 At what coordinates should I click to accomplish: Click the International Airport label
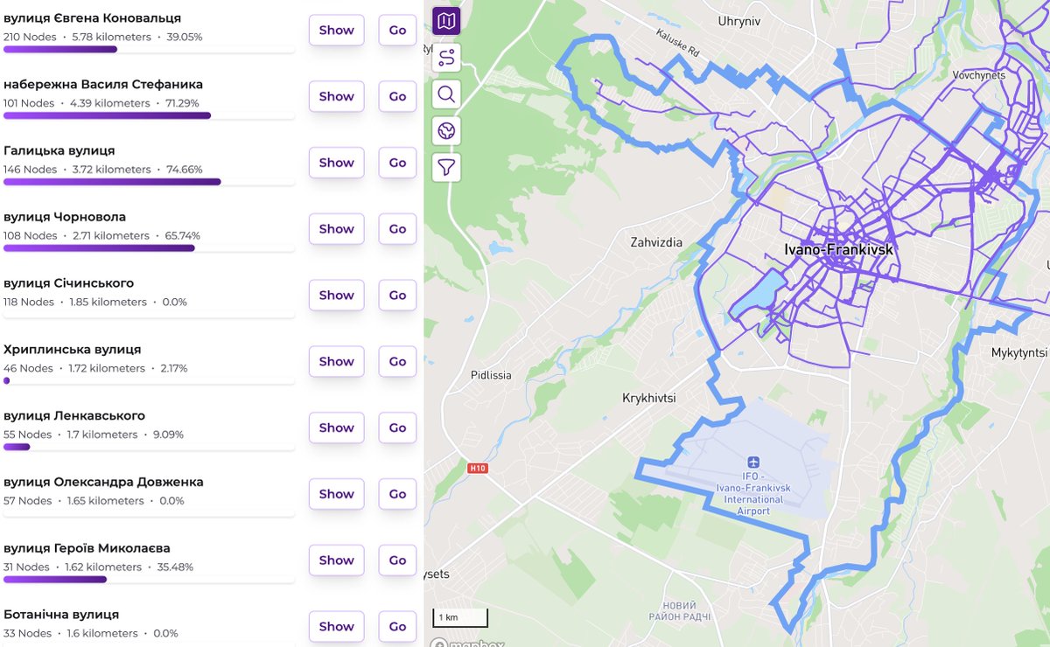click(x=753, y=493)
